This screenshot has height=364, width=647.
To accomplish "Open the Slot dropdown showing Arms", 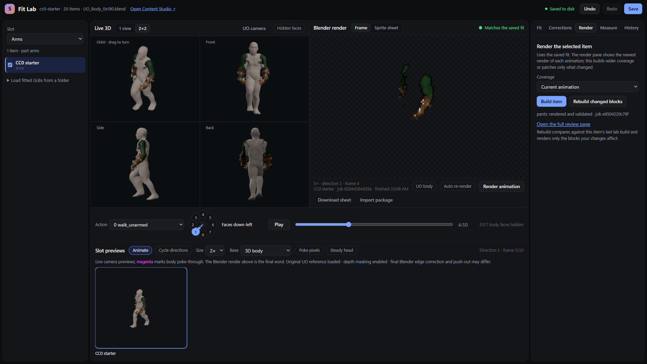I will pyautogui.click(x=45, y=39).
